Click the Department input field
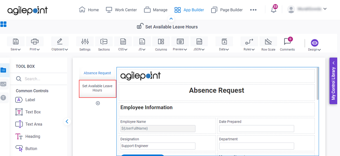 [x=257, y=146]
